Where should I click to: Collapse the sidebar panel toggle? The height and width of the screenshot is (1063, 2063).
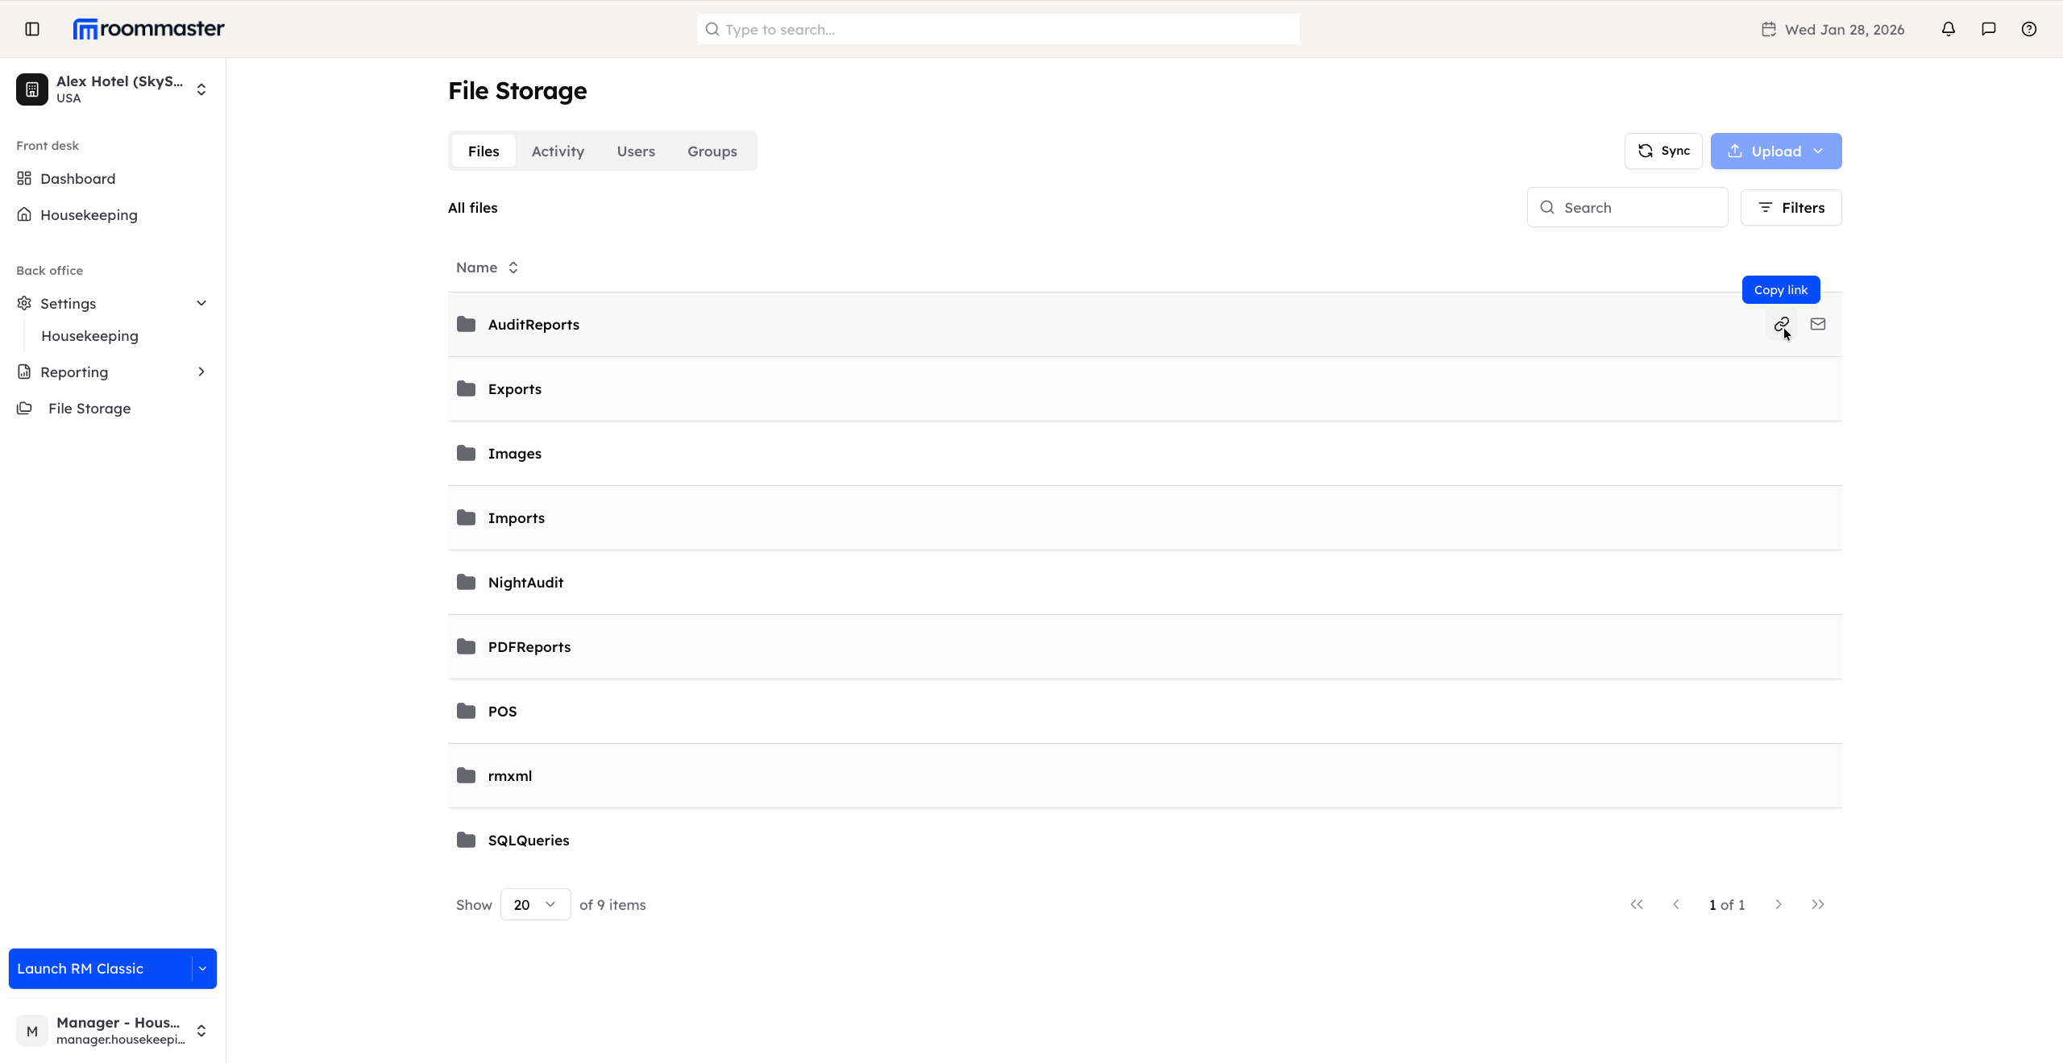click(32, 29)
